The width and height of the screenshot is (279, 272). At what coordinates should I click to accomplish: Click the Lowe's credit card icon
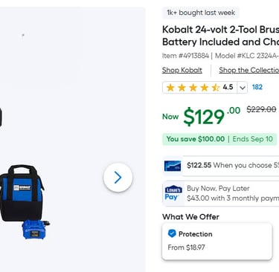[x=173, y=166]
